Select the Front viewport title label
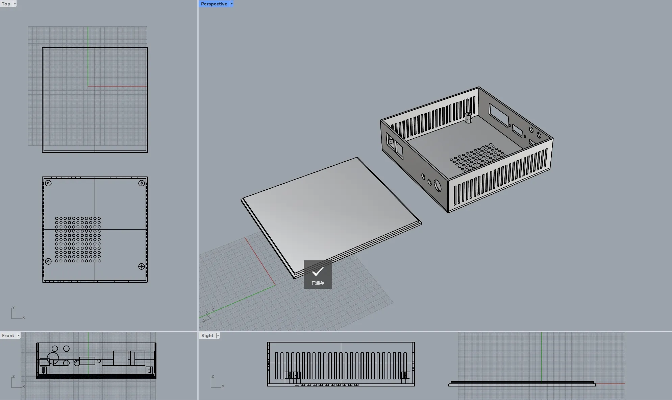 click(x=8, y=335)
